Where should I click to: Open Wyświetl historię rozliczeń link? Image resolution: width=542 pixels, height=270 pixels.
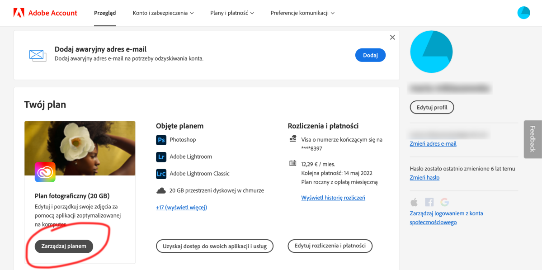[x=333, y=198]
